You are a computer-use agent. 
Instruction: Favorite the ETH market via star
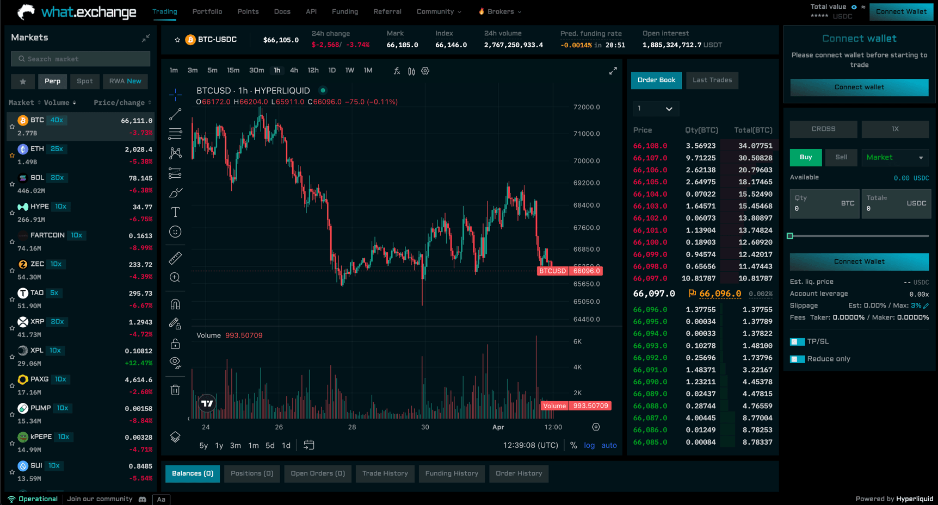[x=11, y=156]
